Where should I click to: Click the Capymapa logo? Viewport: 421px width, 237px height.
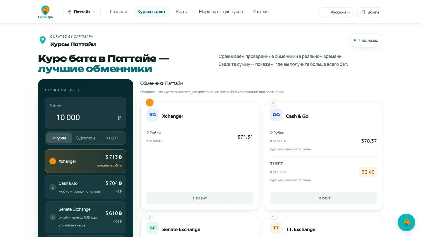tap(45, 12)
